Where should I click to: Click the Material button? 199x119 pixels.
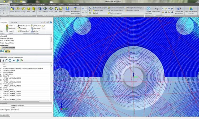click(x=11, y=31)
